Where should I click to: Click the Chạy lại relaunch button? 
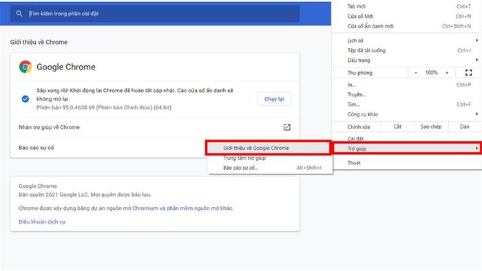274,99
